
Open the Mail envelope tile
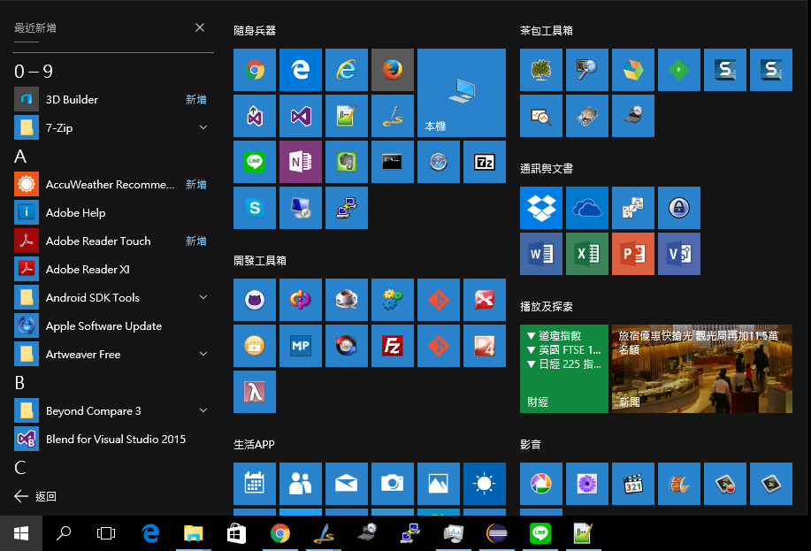[x=347, y=484]
